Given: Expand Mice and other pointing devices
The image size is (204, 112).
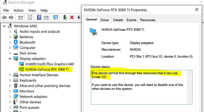Looking at the screenshot, I should (x=10, y=86).
